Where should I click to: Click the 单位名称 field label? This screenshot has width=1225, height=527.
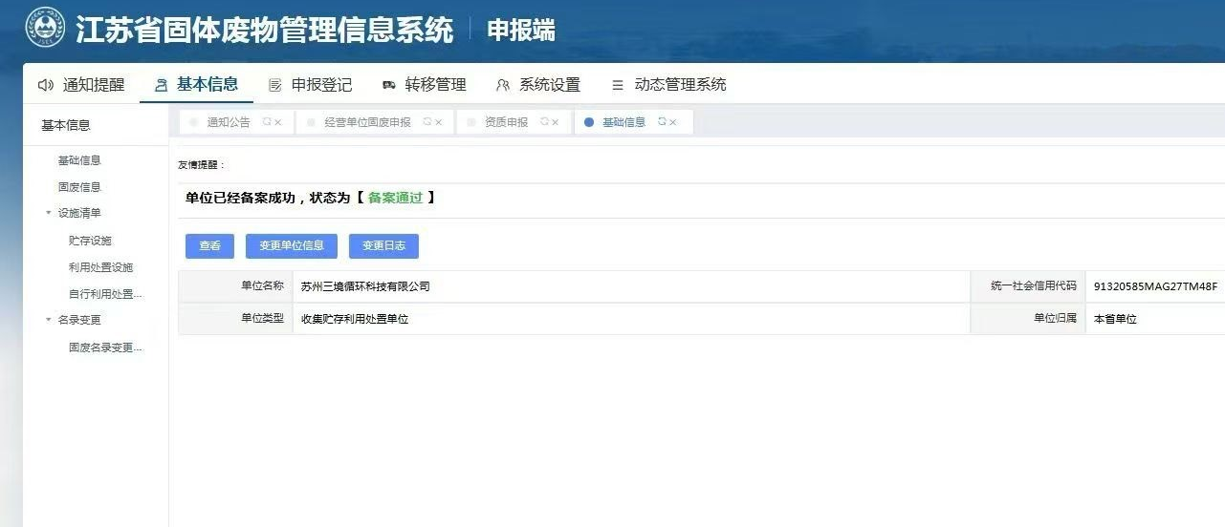[x=262, y=285]
